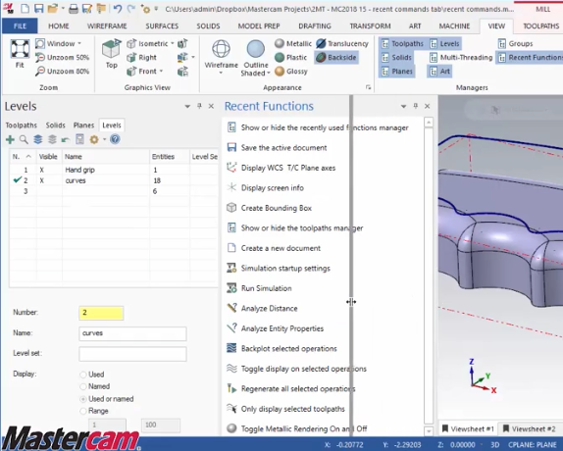Toggle the Multi-Threading manager button
This screenshot has height=451, width=563.
tap(461, 58)
